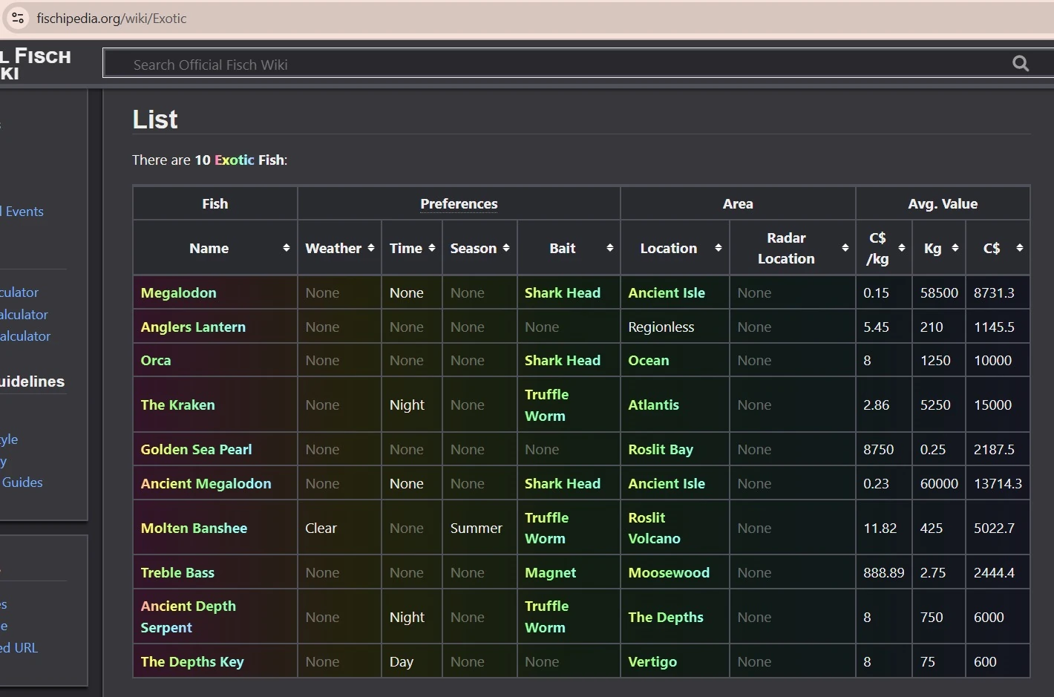Viewport: 1054px width, 697px height.
Task: Open The Kraken fish page
Action: tap(177, 405)
